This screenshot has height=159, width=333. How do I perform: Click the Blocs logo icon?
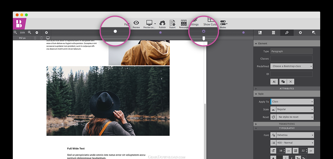pyautogui.click(x=19, y=24)
